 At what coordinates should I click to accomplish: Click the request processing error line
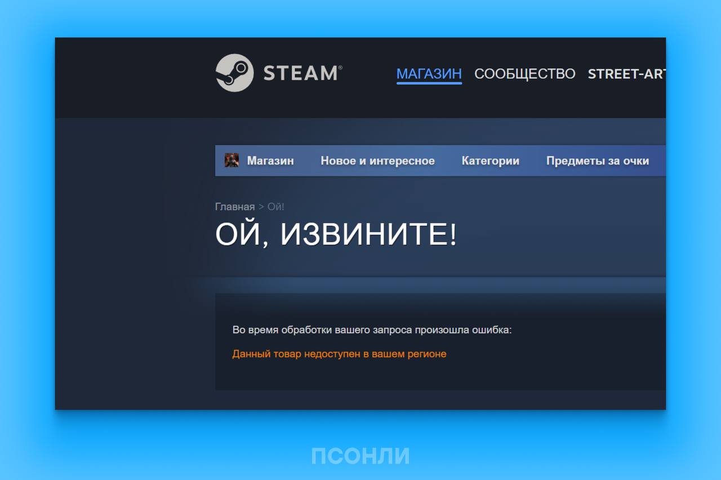372,330
